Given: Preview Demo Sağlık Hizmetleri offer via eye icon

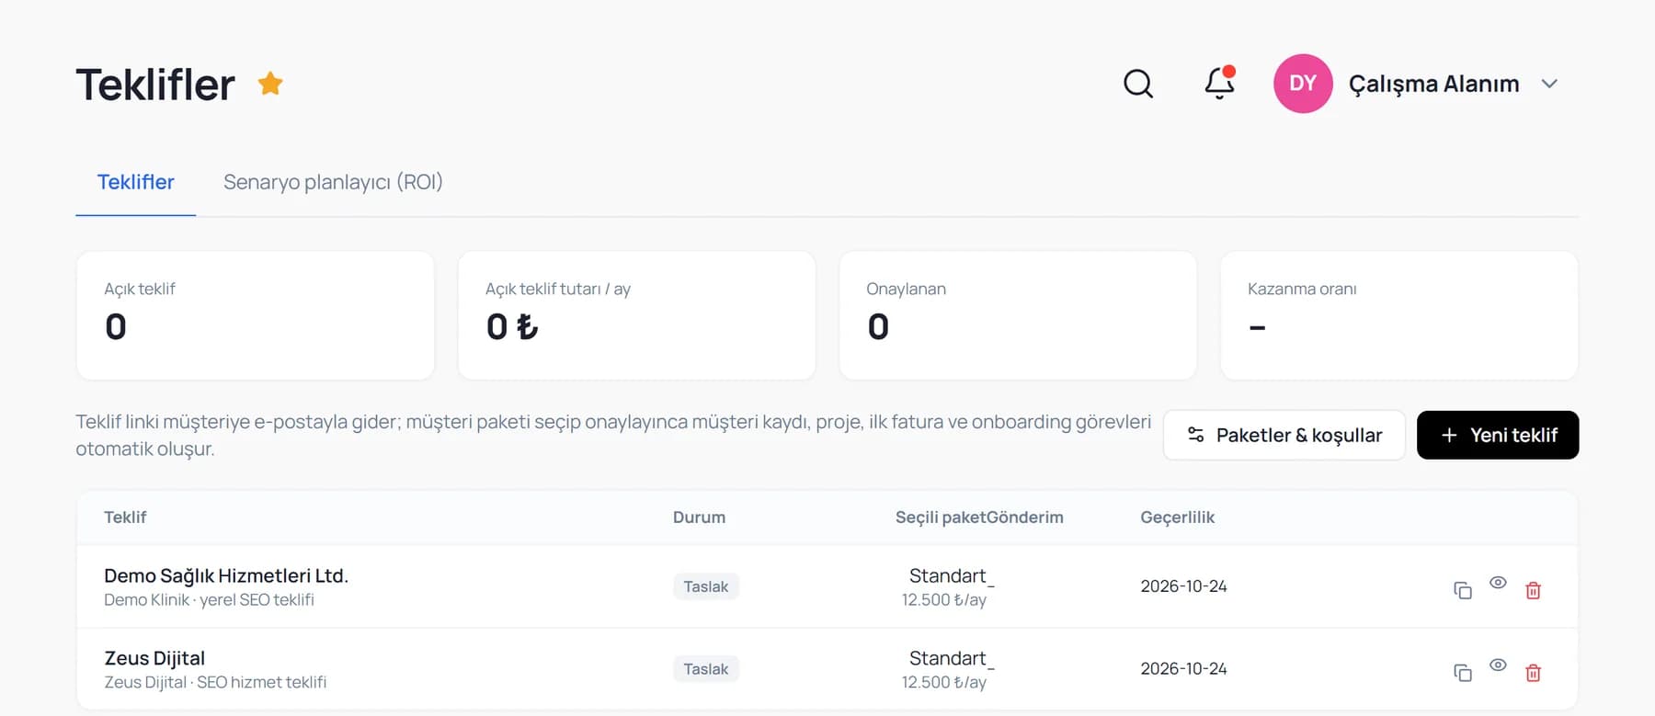Looking at the screenshot, I should pos(1498,583).
